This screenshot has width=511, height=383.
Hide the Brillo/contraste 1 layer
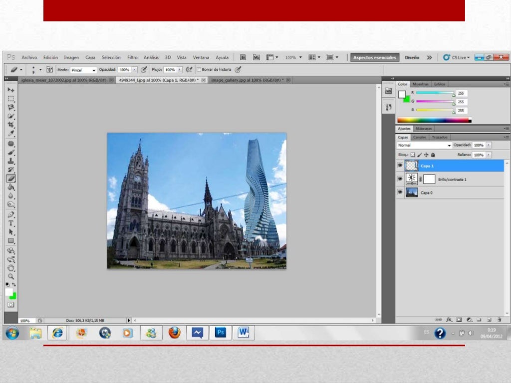click(x=400, y=179)
